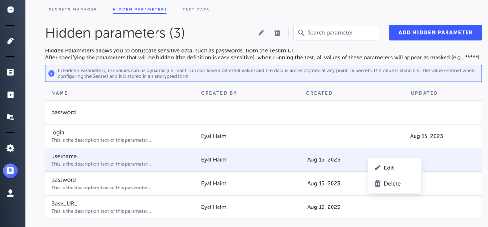Open the user profile icon in sidebar
This screenshot has width=488, height=227.
click(x=10, y=193)
